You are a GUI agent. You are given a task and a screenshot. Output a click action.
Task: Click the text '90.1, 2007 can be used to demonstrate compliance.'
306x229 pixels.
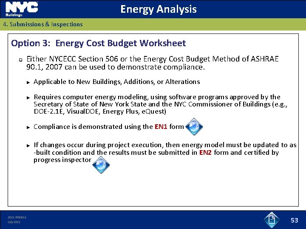click(116, 67)
